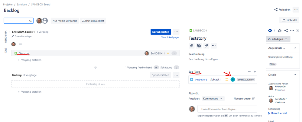
Task: Filter by unassigned avatar icon
Action: point(45,21)
